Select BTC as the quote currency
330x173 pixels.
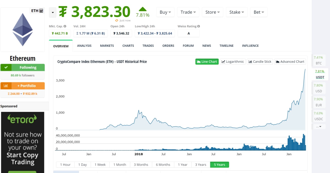318,60
